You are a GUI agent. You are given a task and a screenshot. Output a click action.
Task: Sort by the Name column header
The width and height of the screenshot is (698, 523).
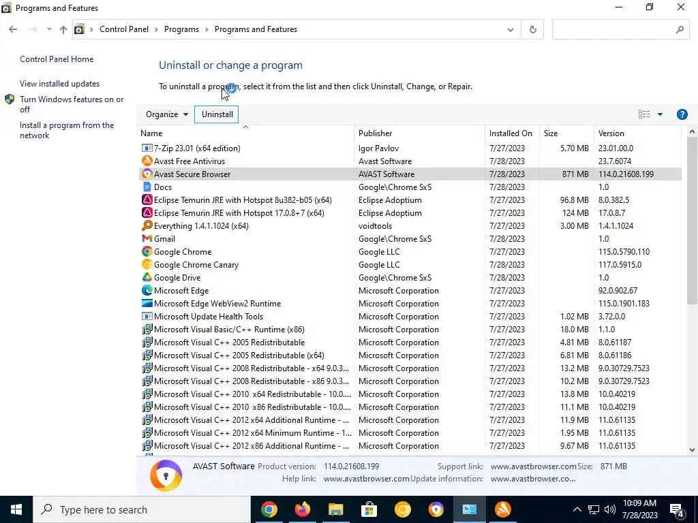click(x=245, y=133)
